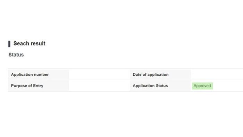Click the Application Status label

(150, 86)
